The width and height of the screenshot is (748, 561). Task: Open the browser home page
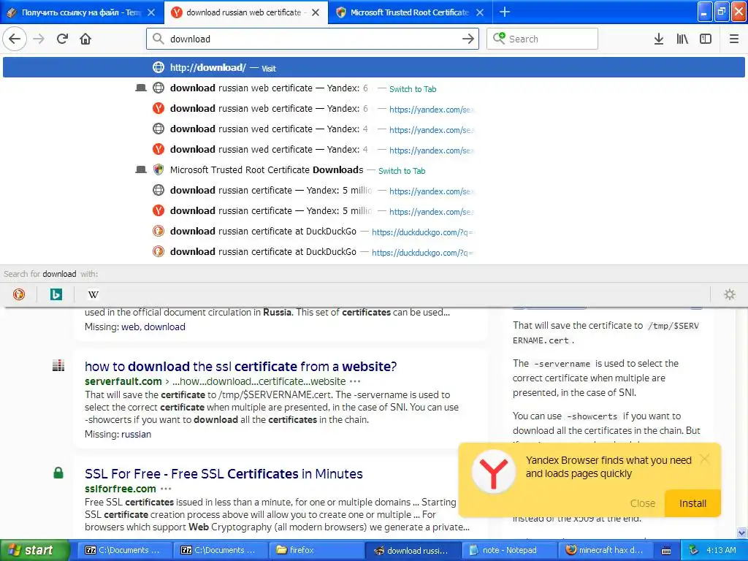pos(85,39)
